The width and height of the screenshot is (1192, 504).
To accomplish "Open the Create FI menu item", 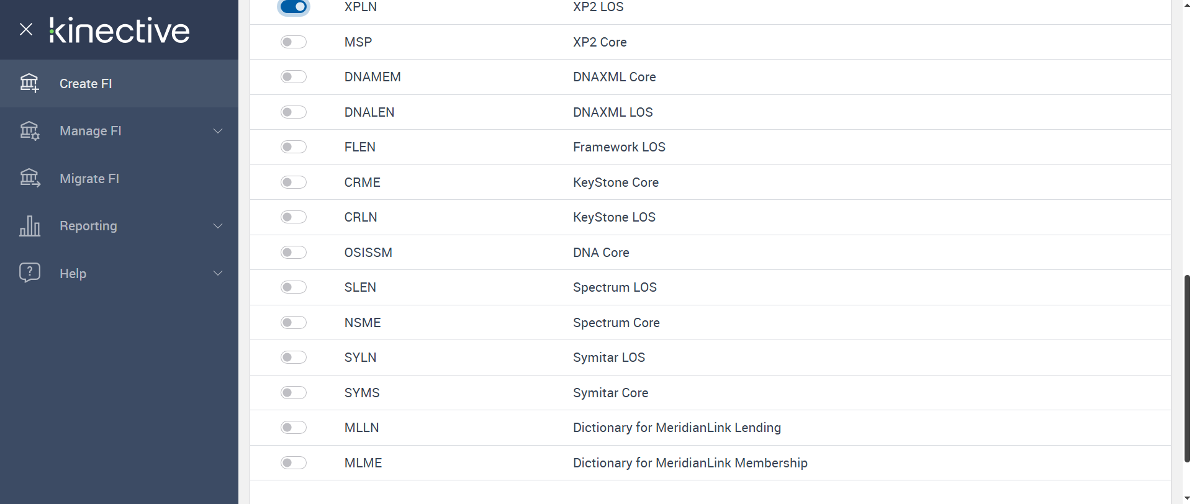I will 86,84.
